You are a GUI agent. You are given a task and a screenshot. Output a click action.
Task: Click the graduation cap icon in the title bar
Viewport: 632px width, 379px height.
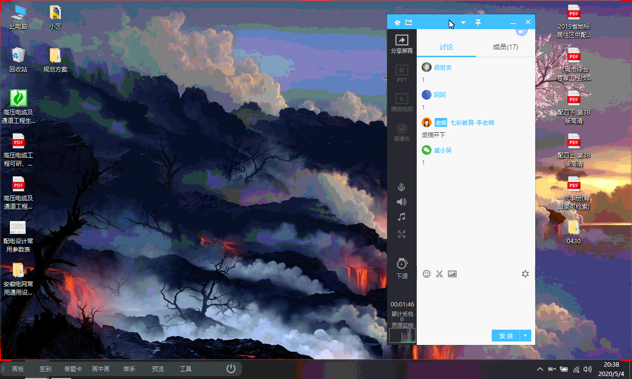397,22
